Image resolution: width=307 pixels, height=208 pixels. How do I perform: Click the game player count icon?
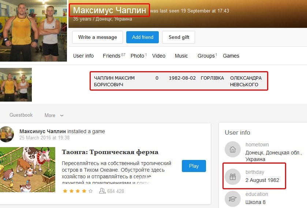(102, 191)
